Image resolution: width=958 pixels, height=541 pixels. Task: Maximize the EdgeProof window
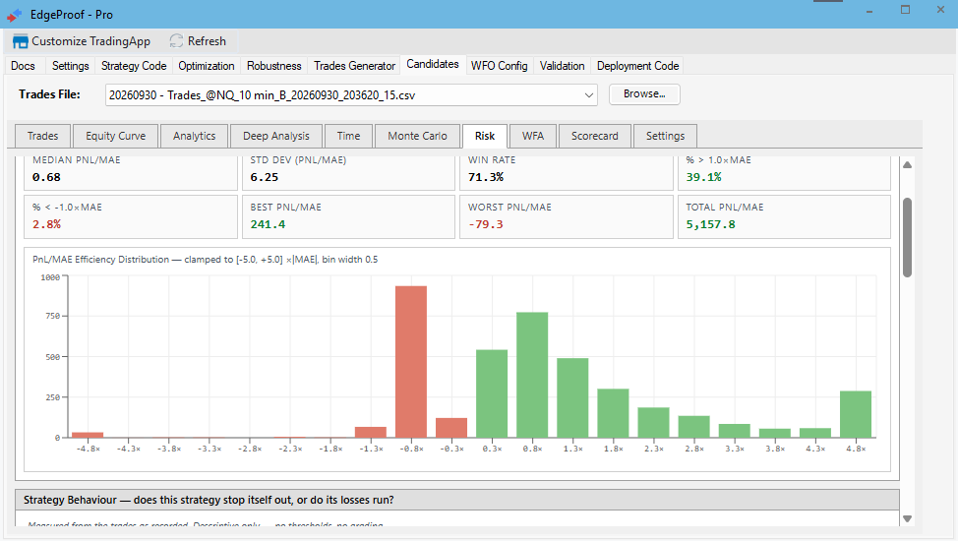[906, 10]
